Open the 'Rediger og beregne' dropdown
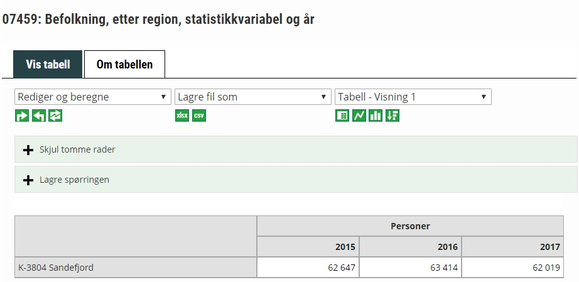579x282 pixels. tap(93, 97)
